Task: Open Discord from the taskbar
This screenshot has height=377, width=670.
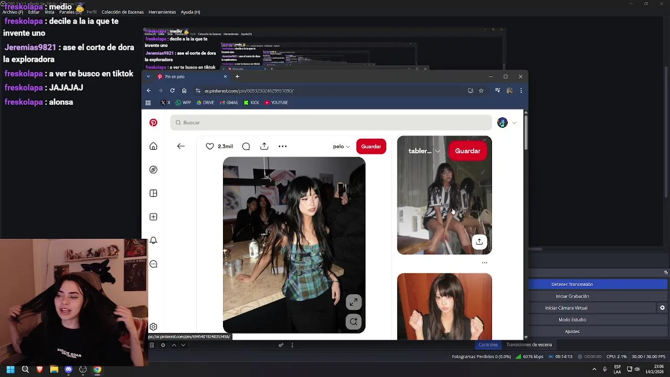Action: pos(69,370)
